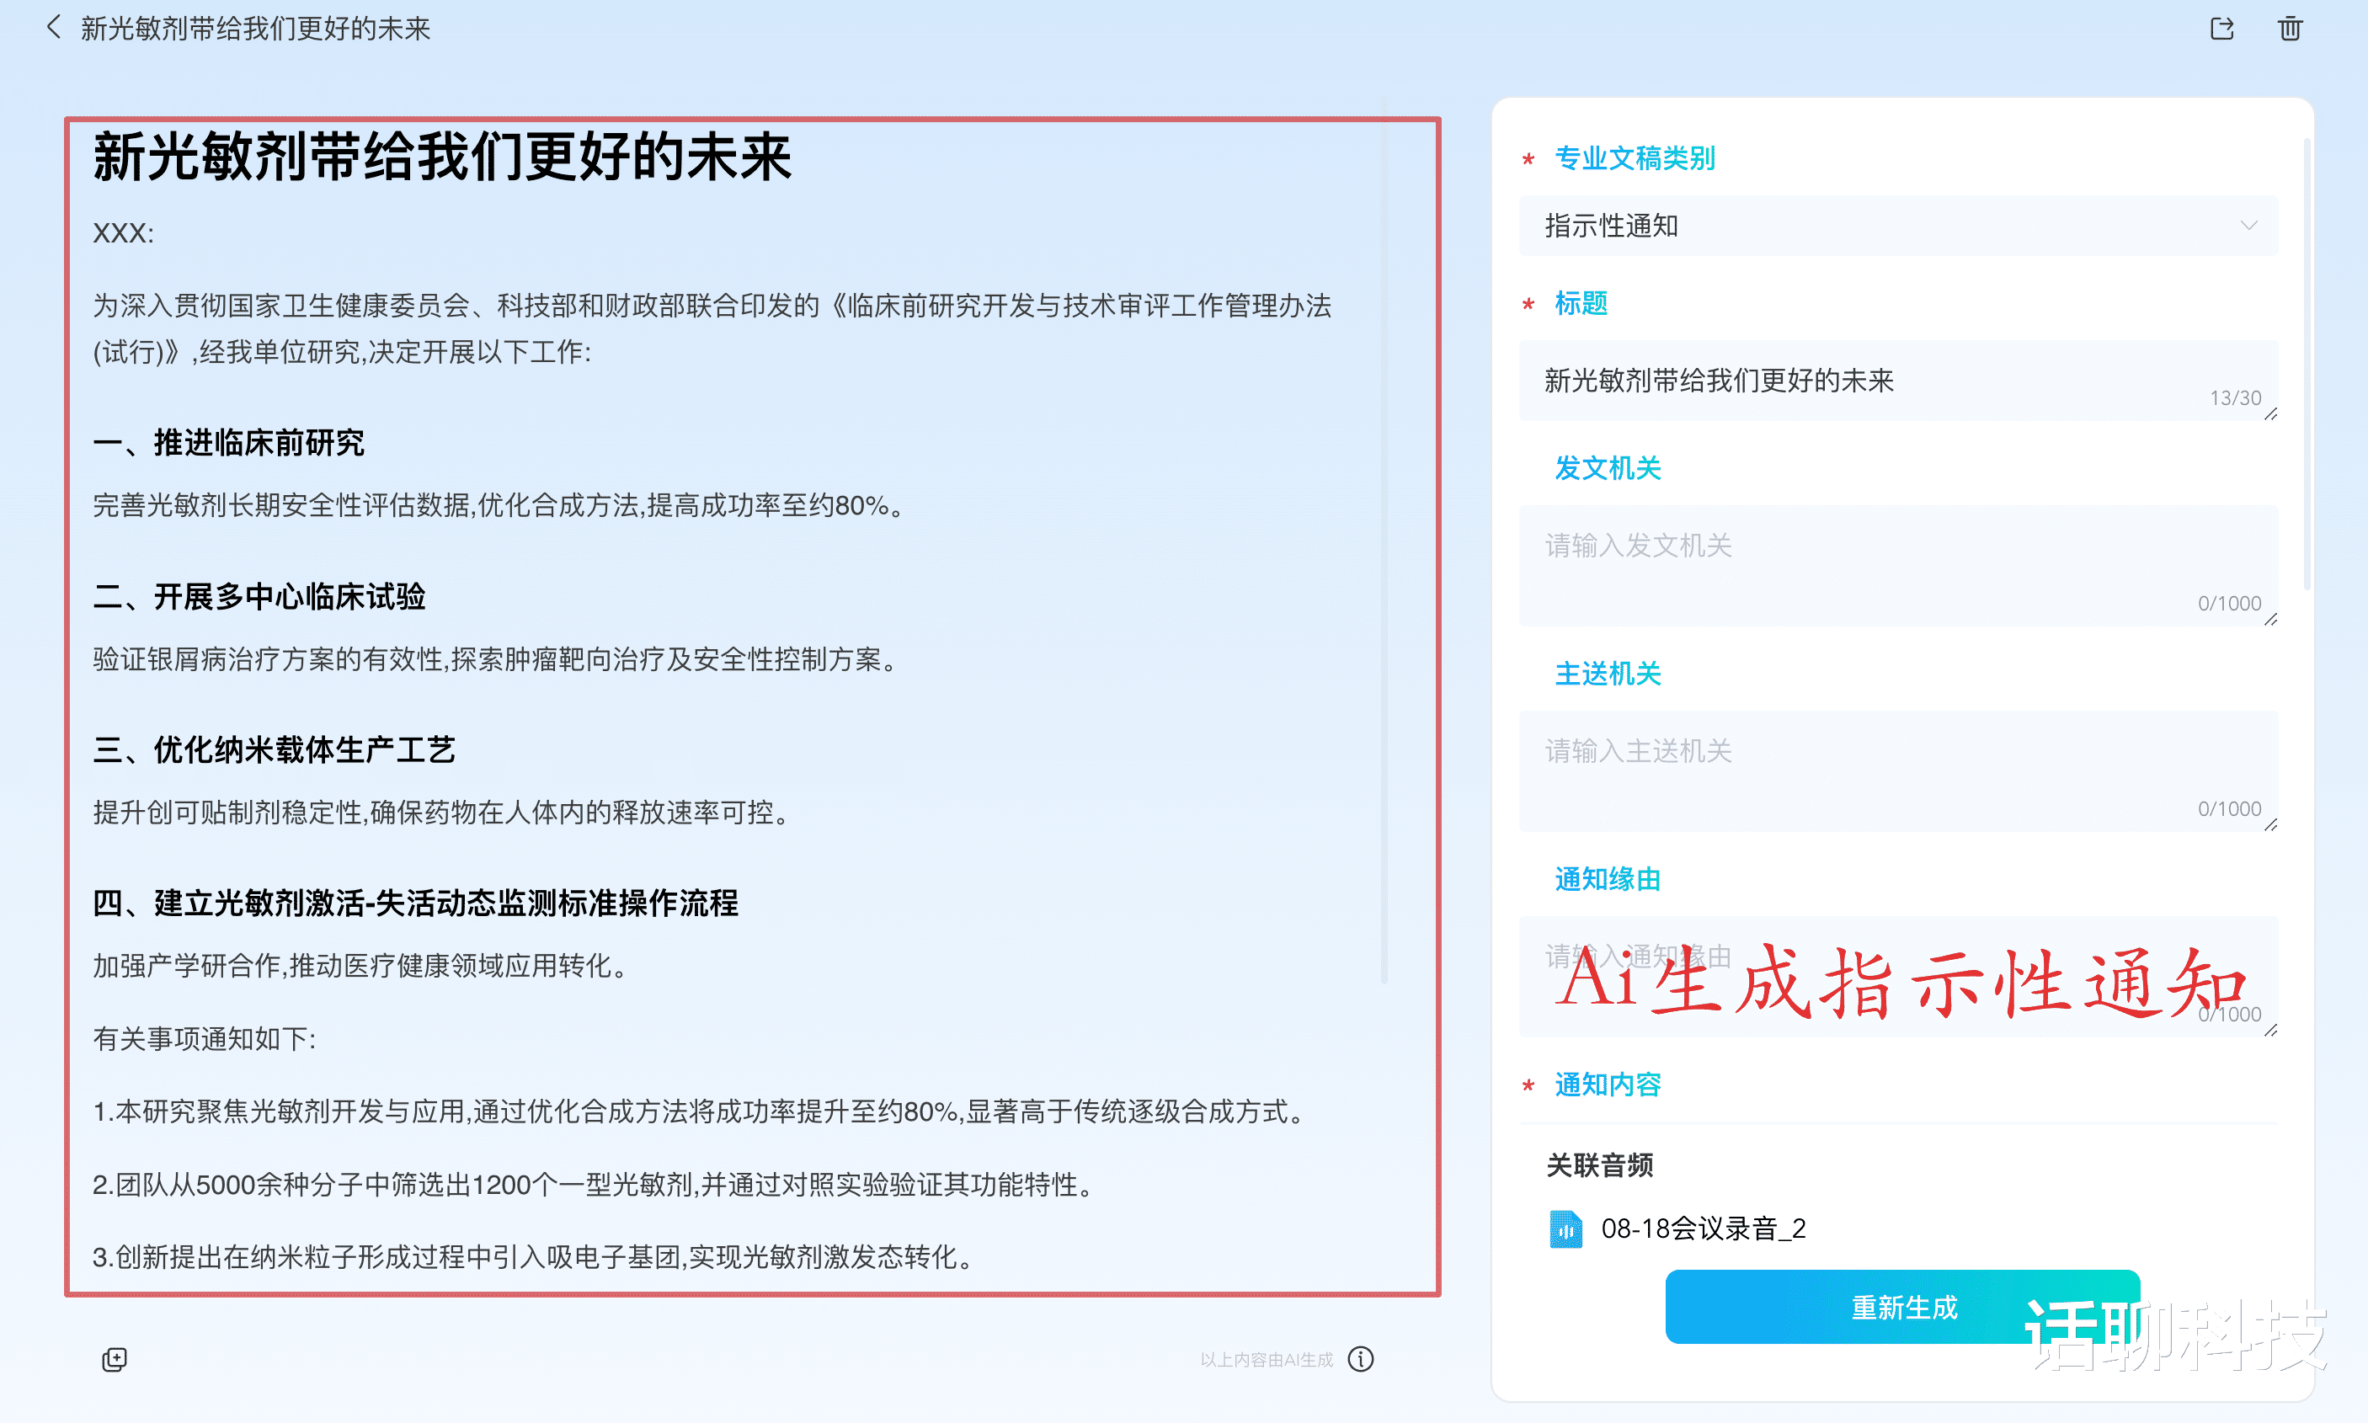The width and height of the screenshot is (2368, 1423).
Task: Open the 08-18会议录音_2 audio file icon
Action: tap(1565, 1228)
